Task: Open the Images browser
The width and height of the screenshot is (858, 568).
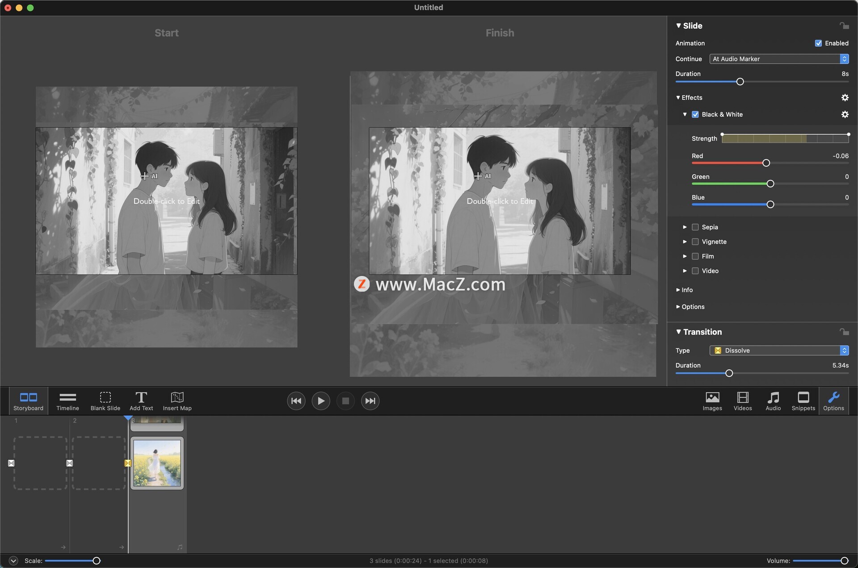Action: 712,401
